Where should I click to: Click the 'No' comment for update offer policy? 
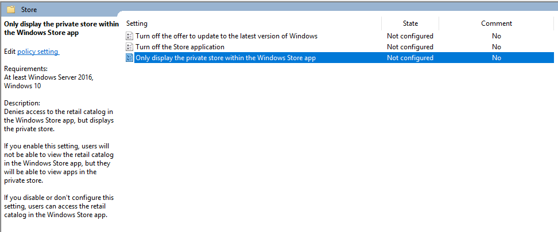click(x=497, y=36)
